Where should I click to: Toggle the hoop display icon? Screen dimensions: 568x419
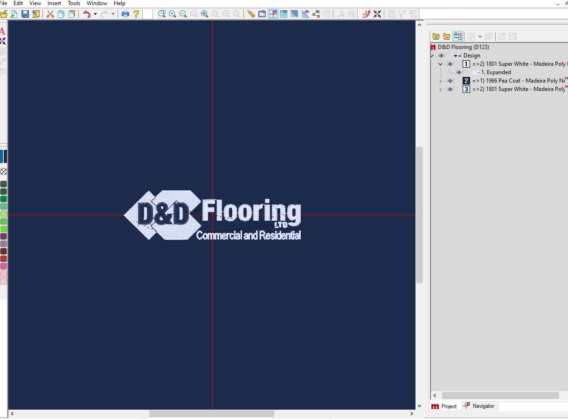262,14
